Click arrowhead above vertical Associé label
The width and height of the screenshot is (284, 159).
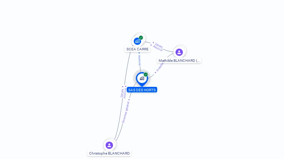[x=139, y=53]
